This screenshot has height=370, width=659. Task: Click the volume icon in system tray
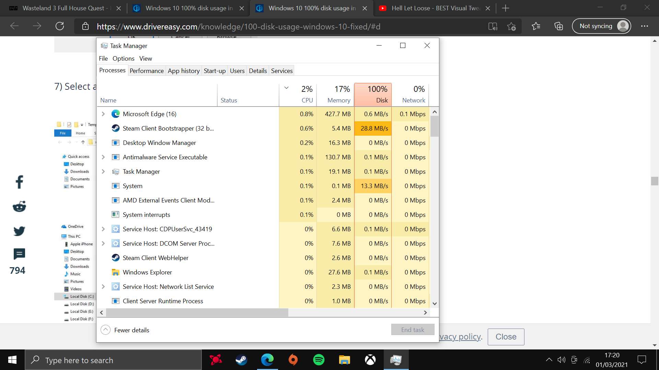[561, 360]
